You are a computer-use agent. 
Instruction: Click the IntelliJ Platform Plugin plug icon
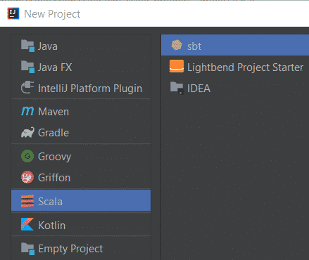[x=27, y=88]
